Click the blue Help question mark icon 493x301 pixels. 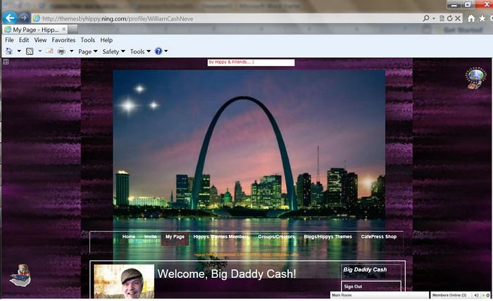pos(158,51)
